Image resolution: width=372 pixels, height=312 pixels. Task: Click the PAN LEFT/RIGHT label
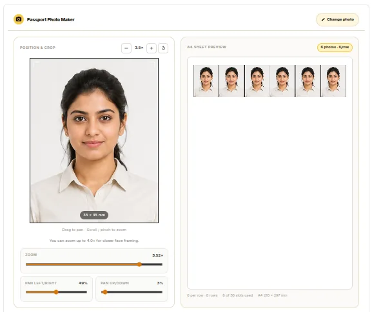click(x=41, y=283)
